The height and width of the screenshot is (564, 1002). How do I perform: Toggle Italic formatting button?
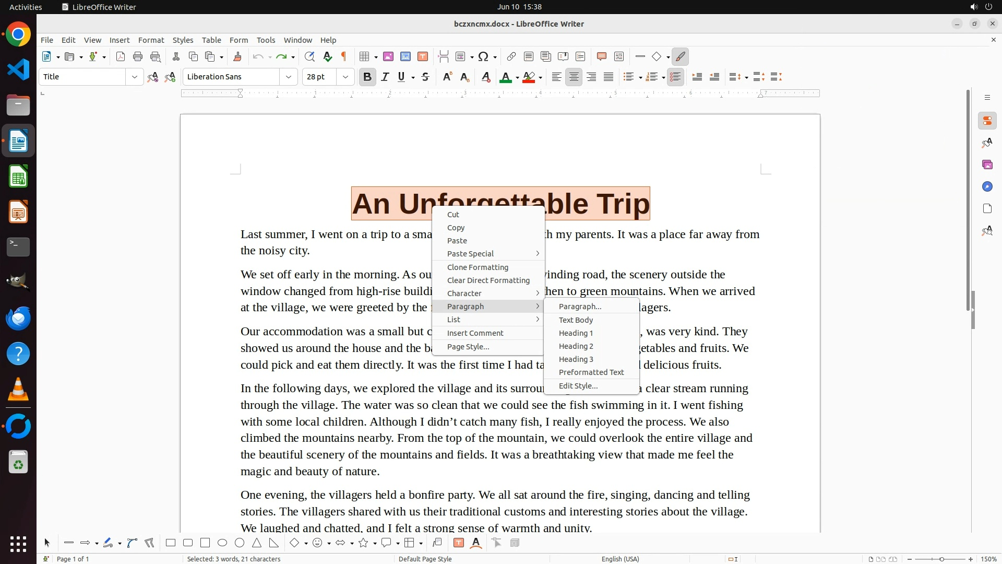(x=385, y=77)
